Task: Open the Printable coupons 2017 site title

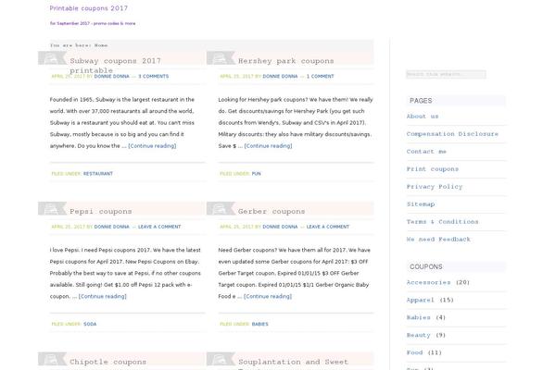Action: pyautogui.click(x=89, y=8)
